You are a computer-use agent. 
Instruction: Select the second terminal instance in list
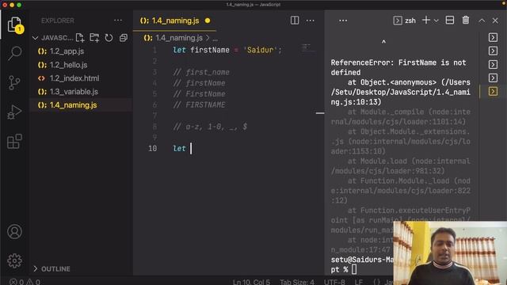(493, 51)
